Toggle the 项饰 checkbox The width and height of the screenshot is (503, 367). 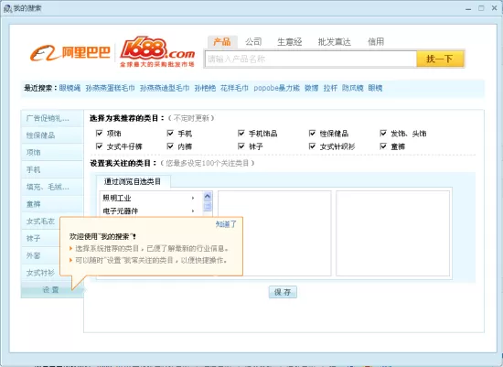99,133
